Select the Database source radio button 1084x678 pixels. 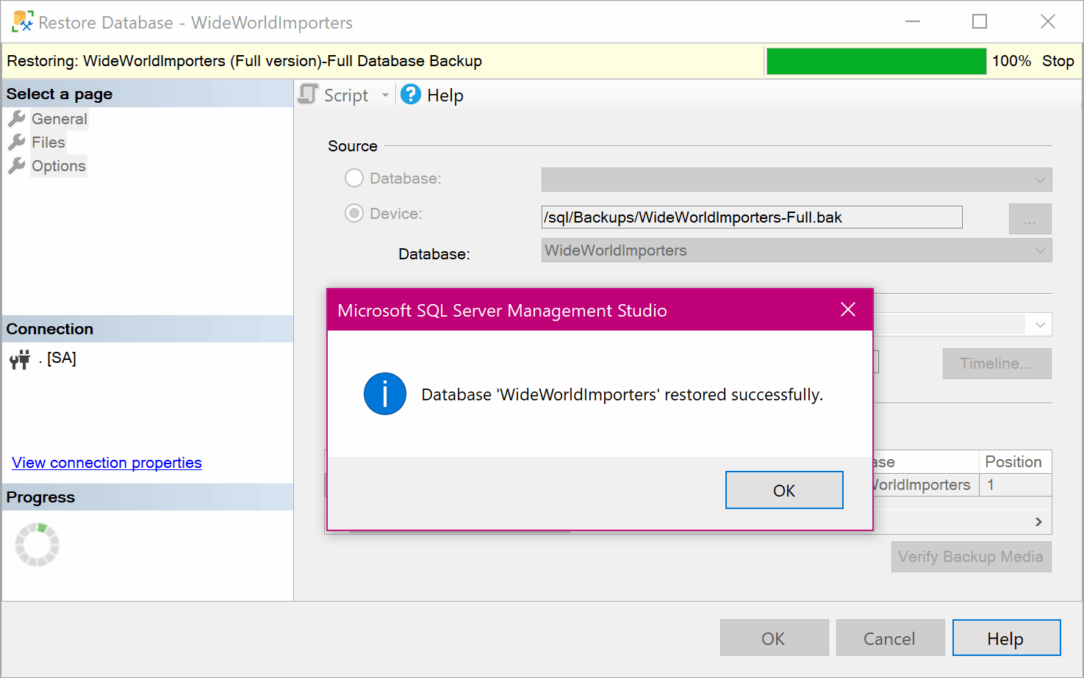pyautogui.click(x=353, y=178)
